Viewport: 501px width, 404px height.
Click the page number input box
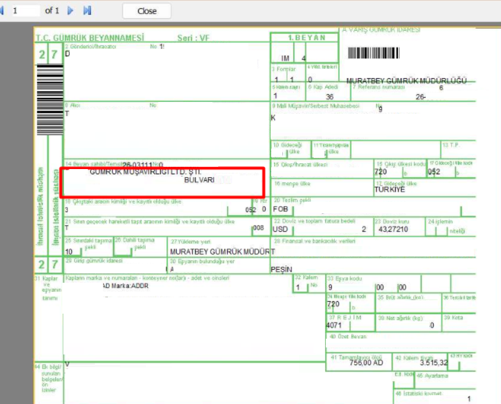coord(24,10)
